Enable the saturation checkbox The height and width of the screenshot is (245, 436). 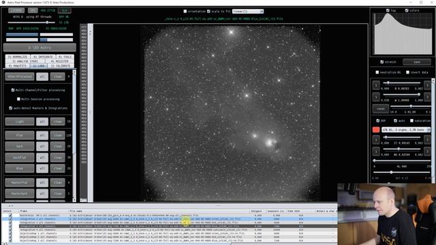click(x=411, y=121)
